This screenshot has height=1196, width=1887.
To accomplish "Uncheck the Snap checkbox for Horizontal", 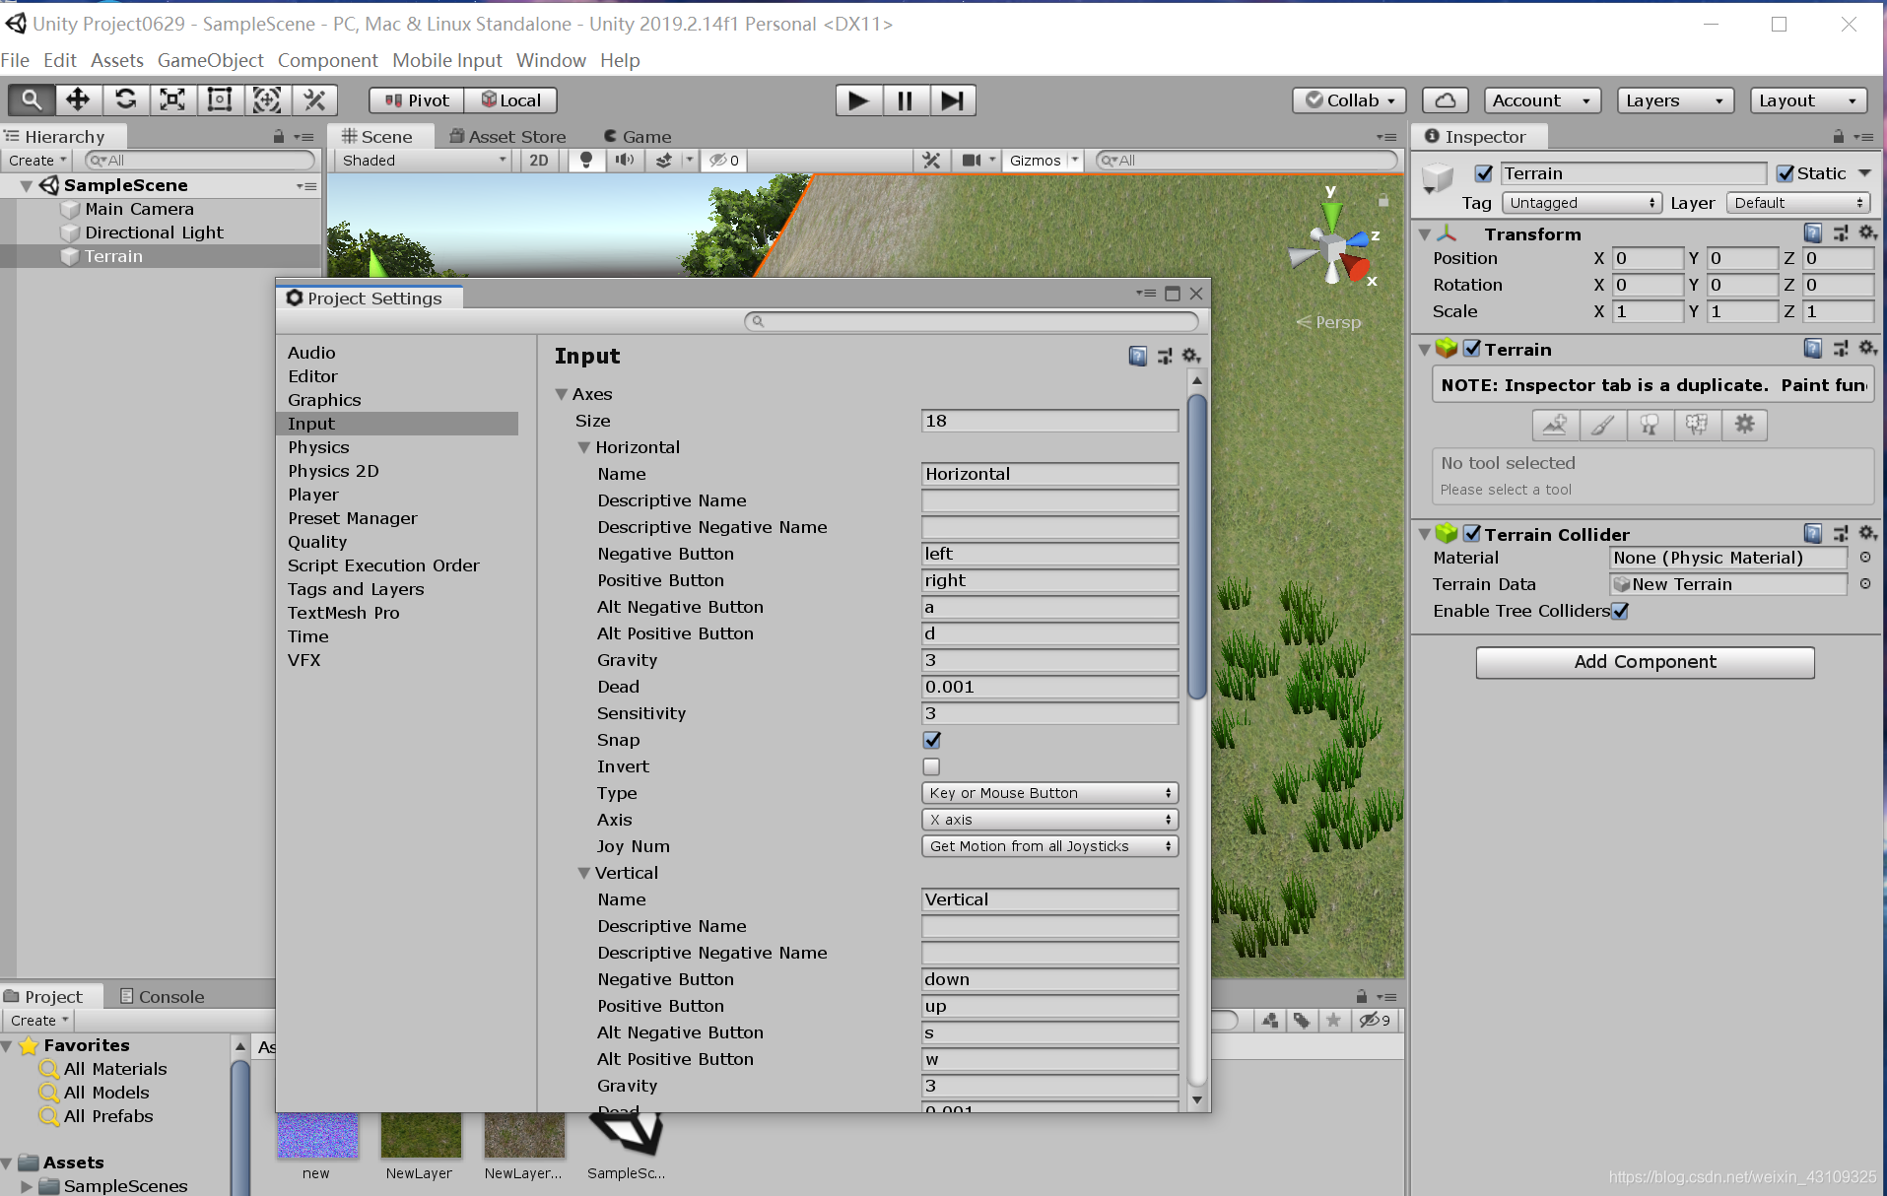I will (932, 740).
